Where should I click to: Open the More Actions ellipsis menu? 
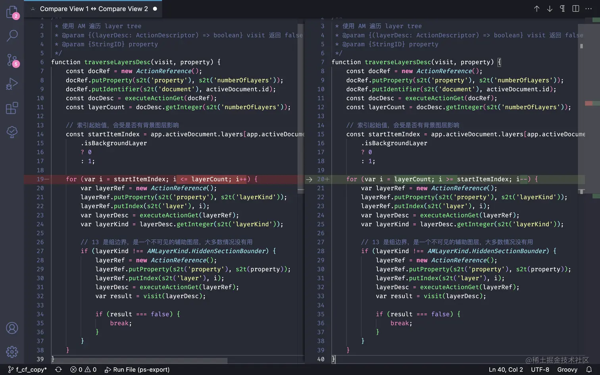[588, 9]
